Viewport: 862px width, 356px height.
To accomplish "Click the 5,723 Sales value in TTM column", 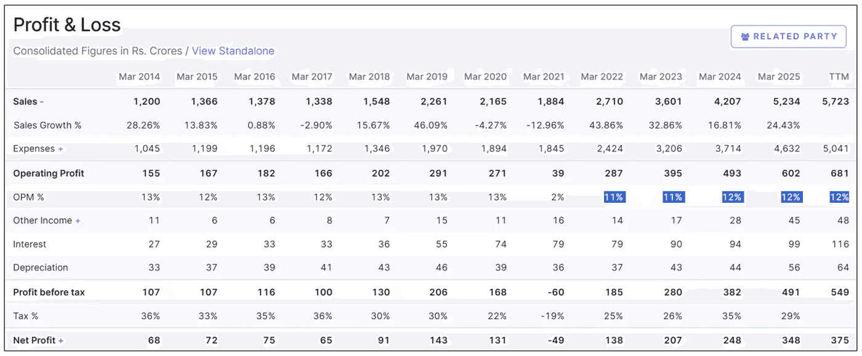I will pyautogui.click(x=836, y=101).
